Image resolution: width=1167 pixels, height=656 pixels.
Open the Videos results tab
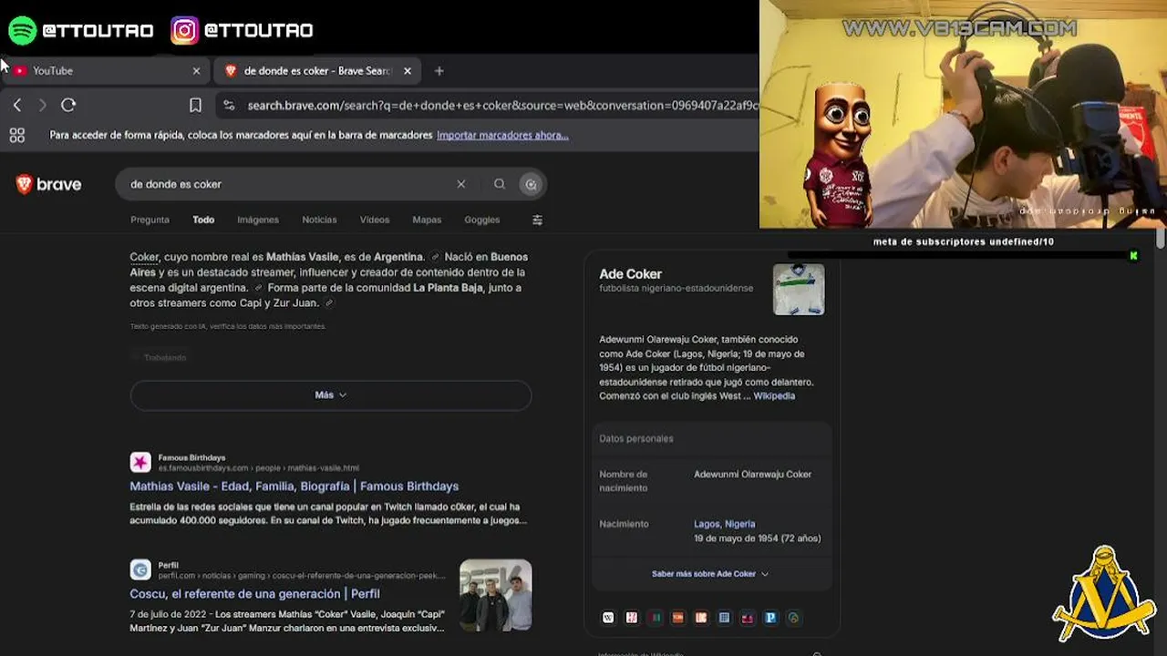click(x=375, y=220)
